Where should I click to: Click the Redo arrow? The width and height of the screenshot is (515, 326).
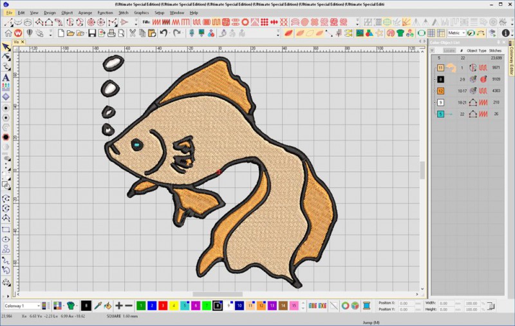point(176,33)
